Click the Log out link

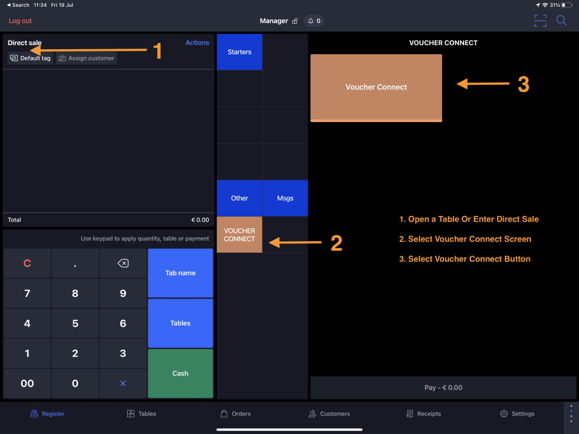tap(20, 21)
